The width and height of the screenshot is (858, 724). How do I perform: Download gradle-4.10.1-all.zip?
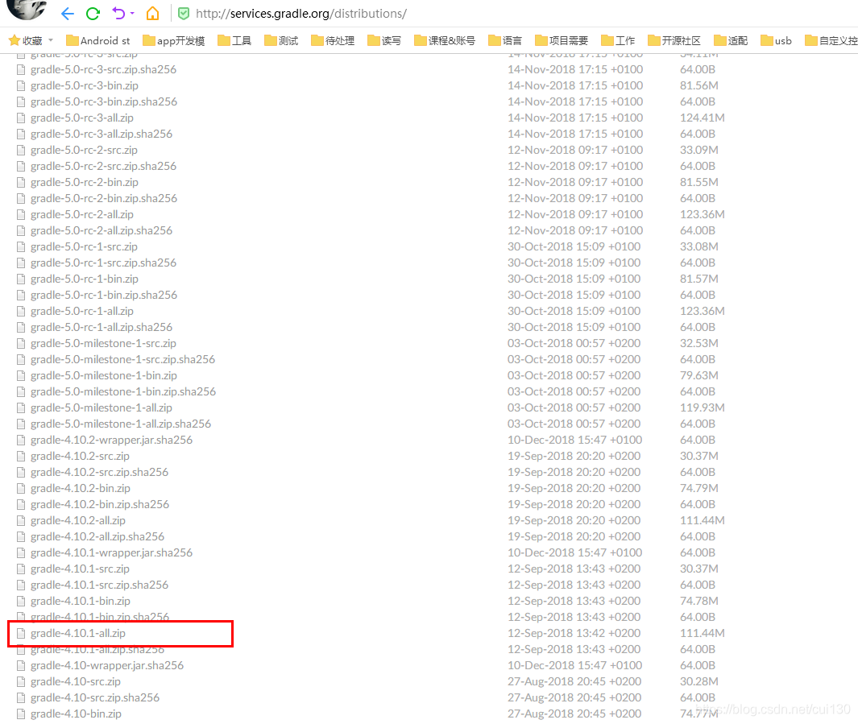point(77,633)
